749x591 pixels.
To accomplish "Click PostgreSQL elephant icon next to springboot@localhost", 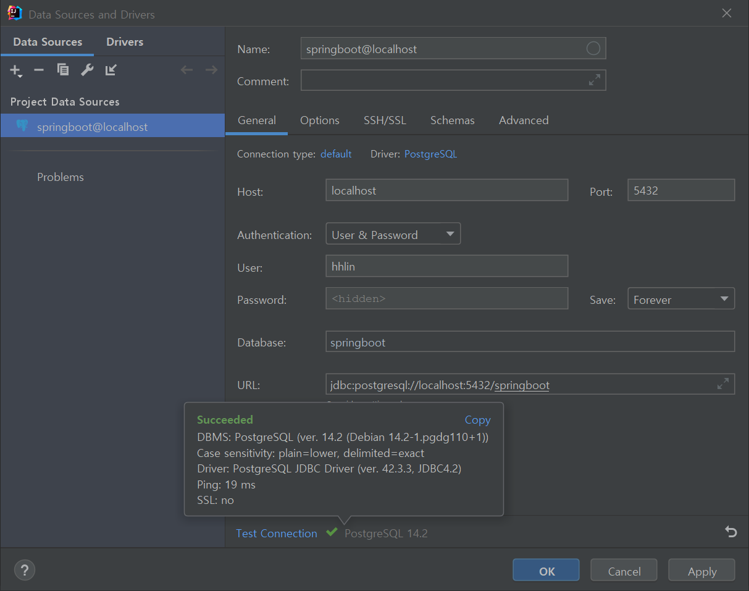I will coord(22,126).
